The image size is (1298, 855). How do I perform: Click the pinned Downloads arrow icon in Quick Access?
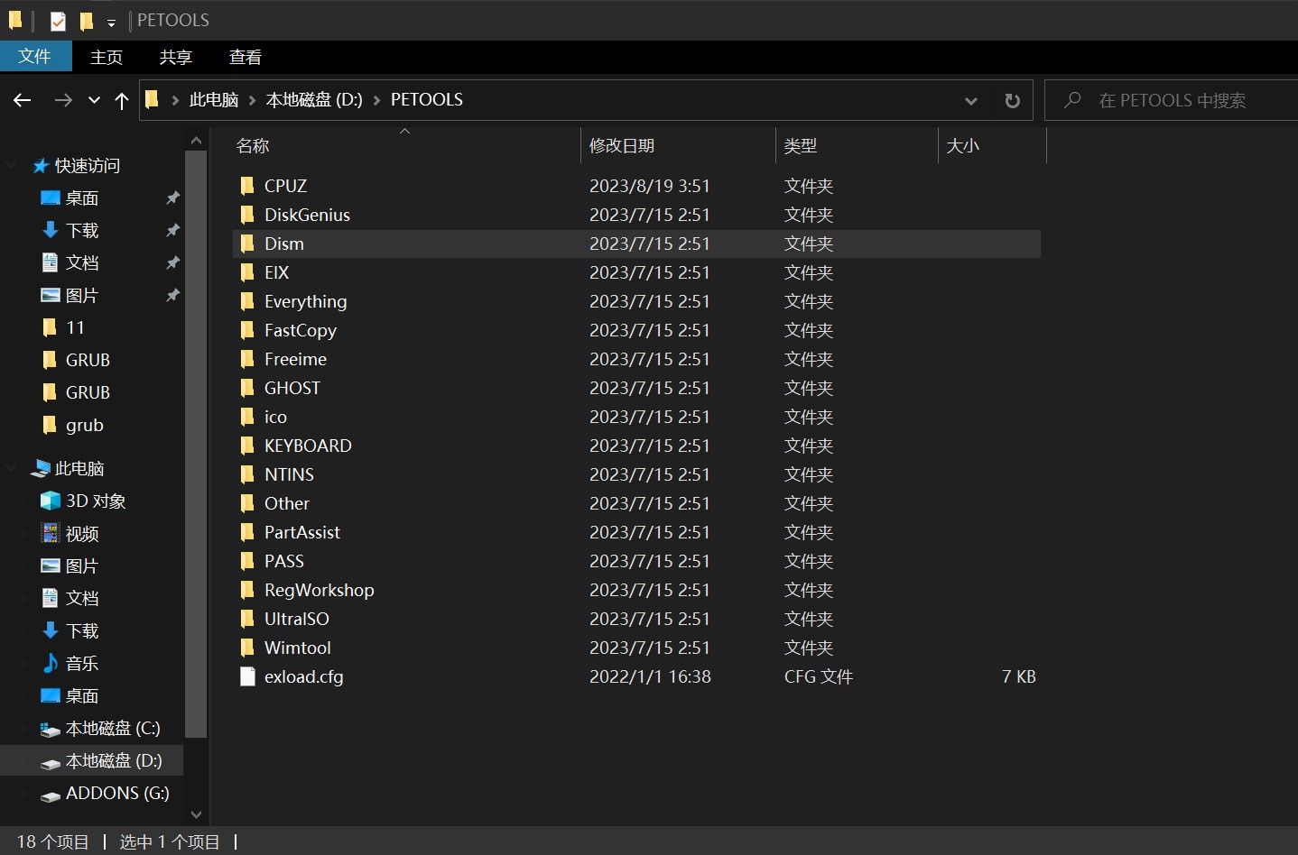51,230
